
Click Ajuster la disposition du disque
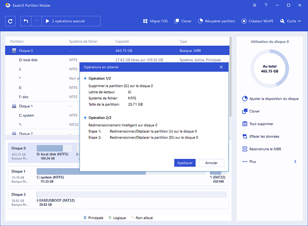click(x=270, y=99)
